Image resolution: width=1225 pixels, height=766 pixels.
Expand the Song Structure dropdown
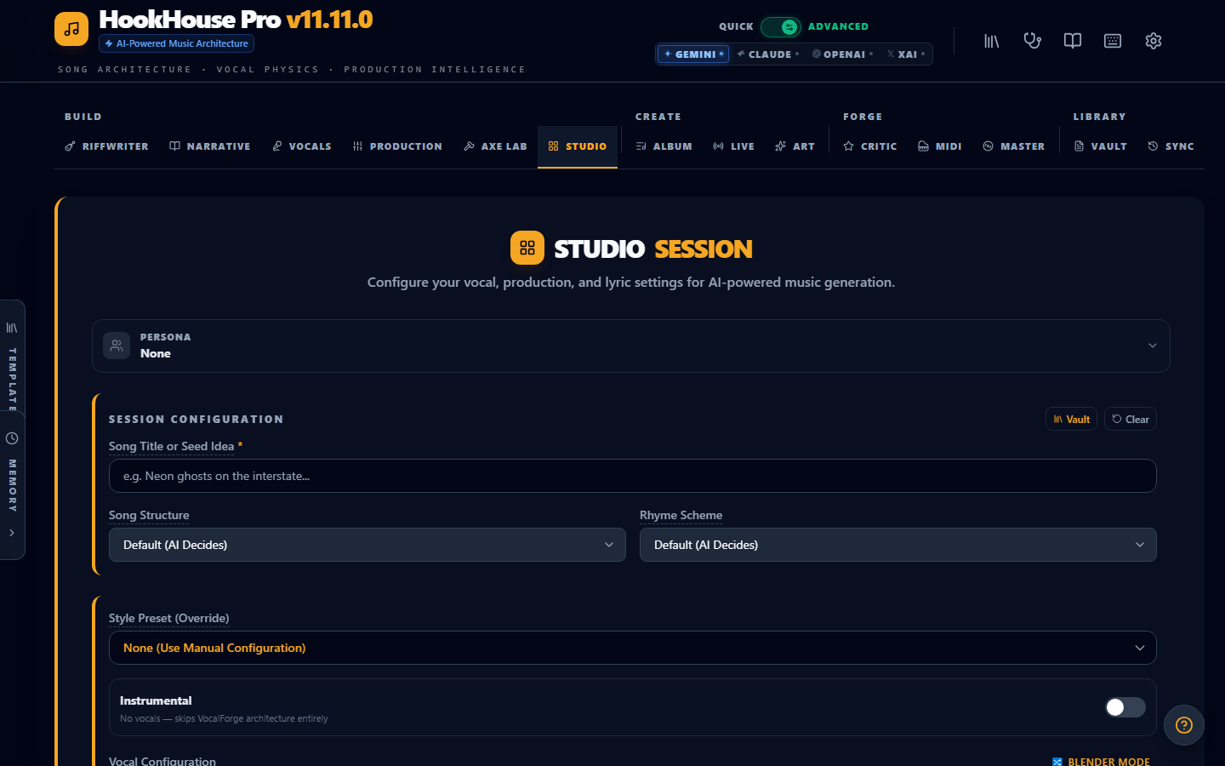367,545
